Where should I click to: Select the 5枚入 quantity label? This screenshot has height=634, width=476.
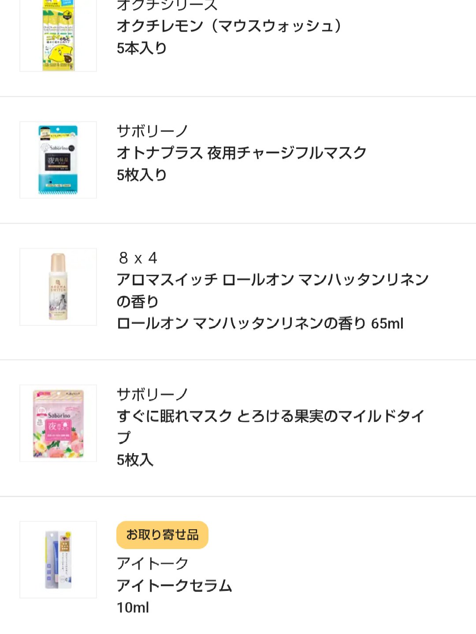pyautogui.click(x=135, y=460)
